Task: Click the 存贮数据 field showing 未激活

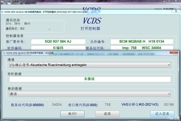Action: pyautogui.click(x=90, y=79)
